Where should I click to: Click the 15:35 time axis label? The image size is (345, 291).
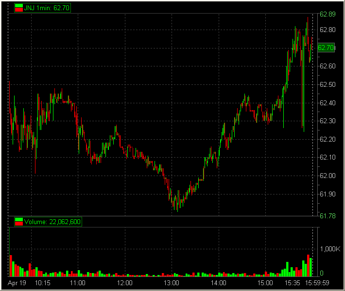click(292, 283)
